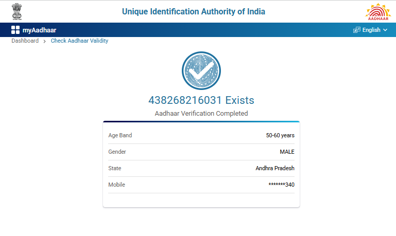Expand language options via chevron arrow
The image size is (396, 236).
coord(385,30)
